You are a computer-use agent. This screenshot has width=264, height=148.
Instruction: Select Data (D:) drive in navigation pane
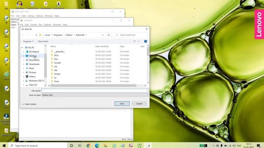click(x=33, y=85)
